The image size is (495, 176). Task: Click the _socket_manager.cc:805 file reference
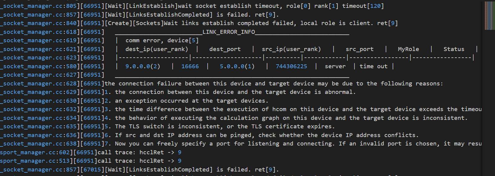38,6
